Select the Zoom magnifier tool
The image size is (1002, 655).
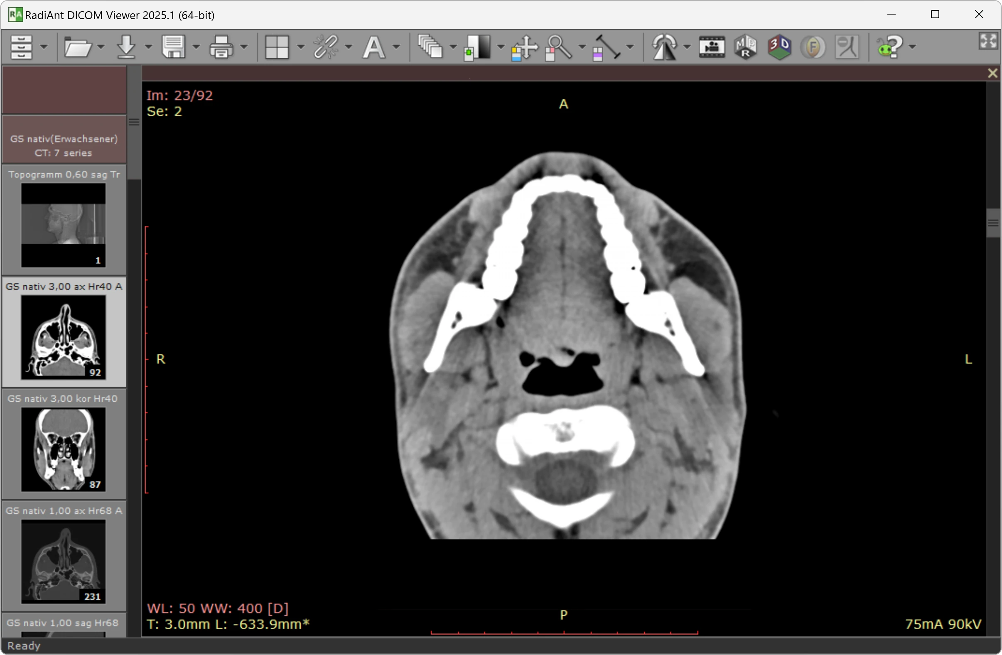(557, 47)
